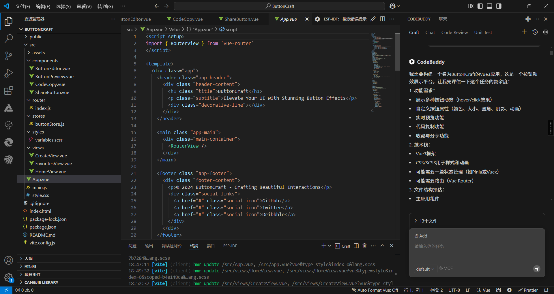Viewport: 554px width, 294px height.
Task: Expand the 大纲 outline section
Action: click(x=69, y=259)
